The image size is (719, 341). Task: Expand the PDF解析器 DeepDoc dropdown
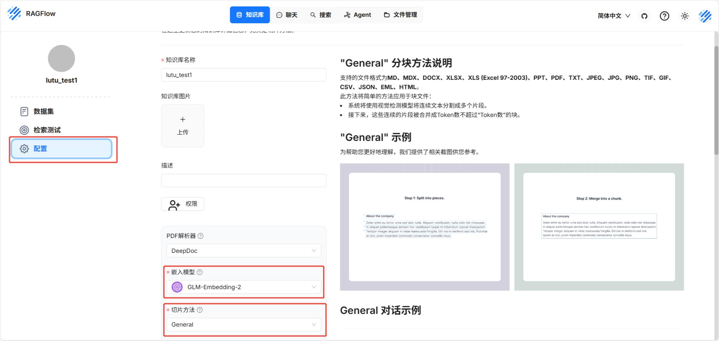[x=244, y=251]
